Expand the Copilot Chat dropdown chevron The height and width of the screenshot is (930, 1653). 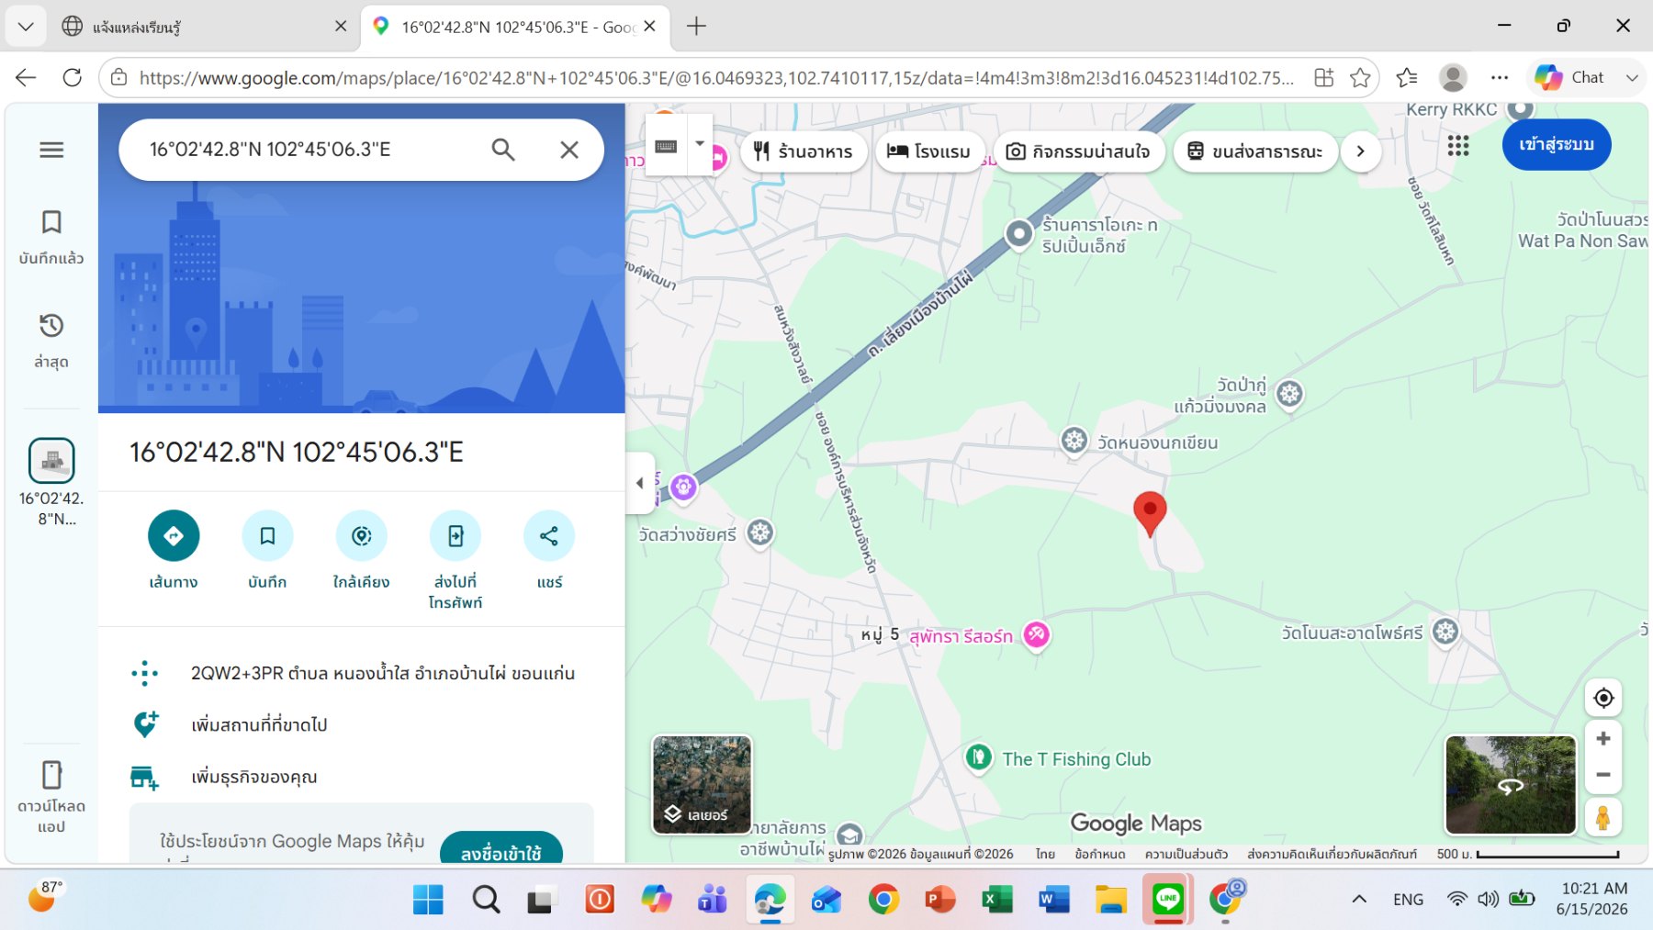[x=1632, y=78]
